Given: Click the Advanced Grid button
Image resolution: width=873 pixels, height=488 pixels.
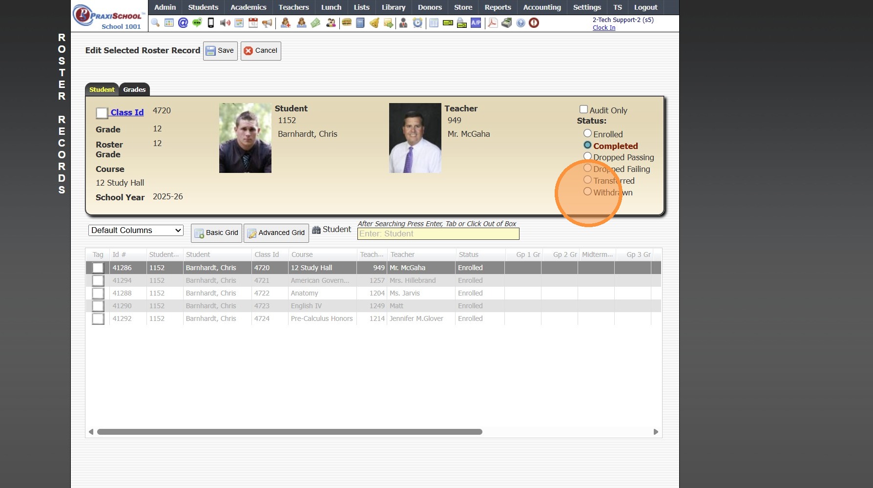Looking at the screenshot, I should (x=276, y=233).
